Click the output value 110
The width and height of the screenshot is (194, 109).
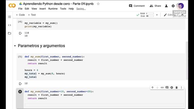point(27,33)
